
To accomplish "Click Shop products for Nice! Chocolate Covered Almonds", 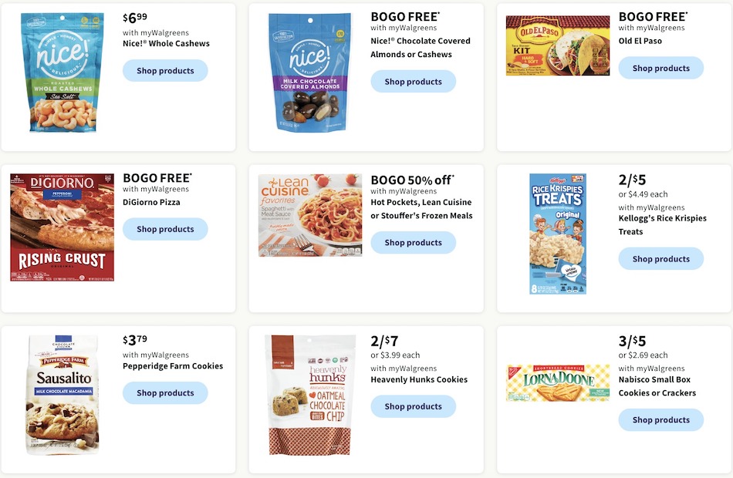I will (x=413, y=81).
